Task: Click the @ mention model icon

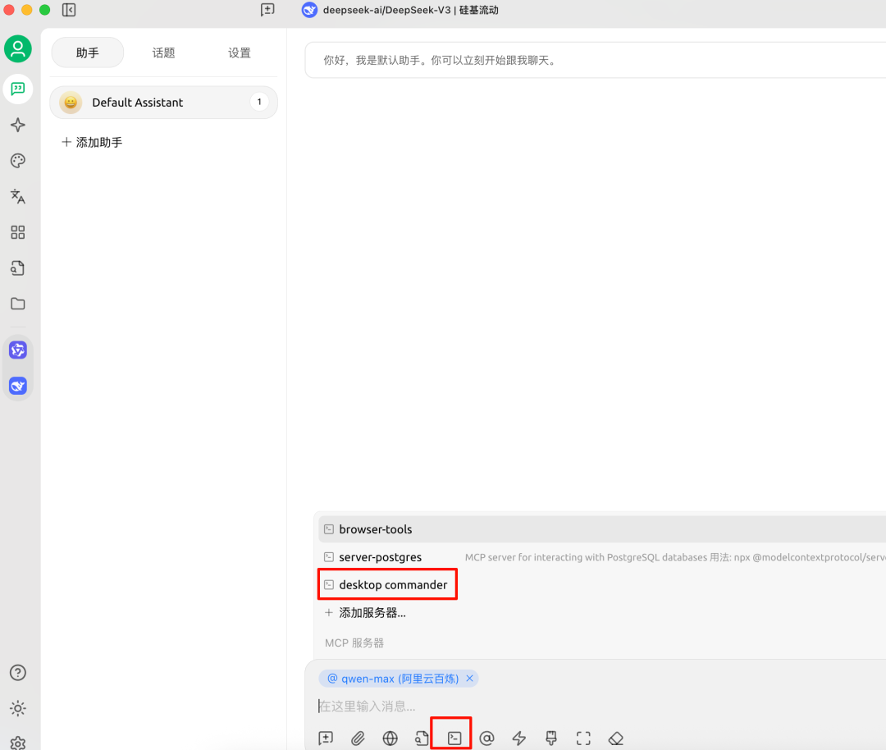Action: tap(486, 738)
